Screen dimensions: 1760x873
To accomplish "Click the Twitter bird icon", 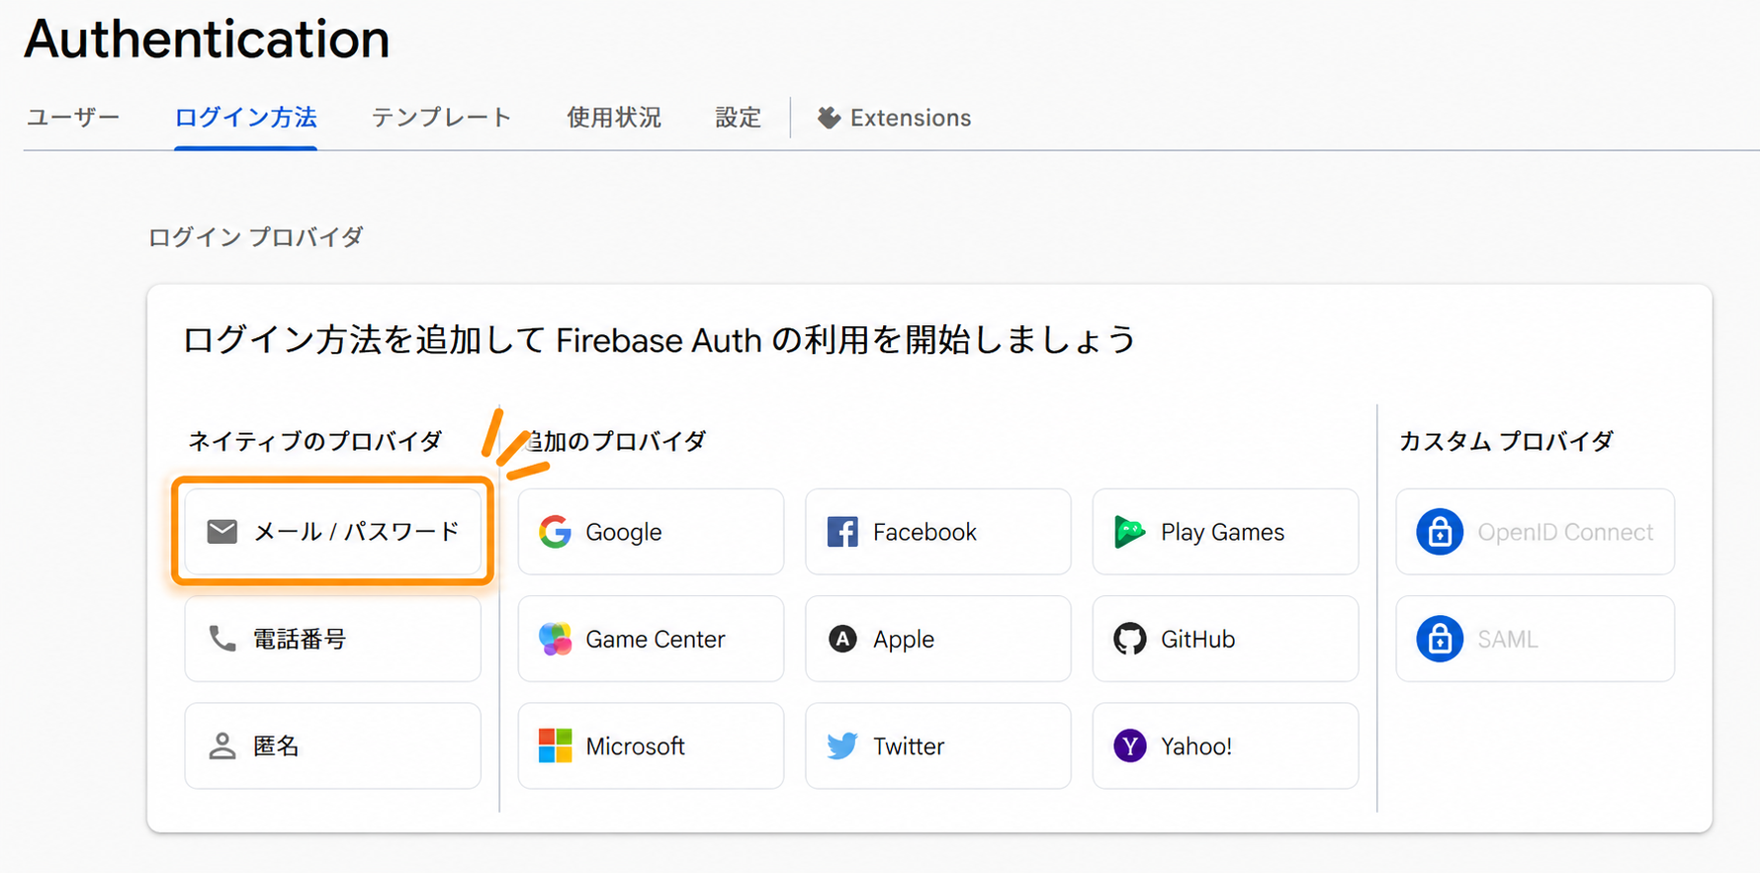I will coord(842,745).
